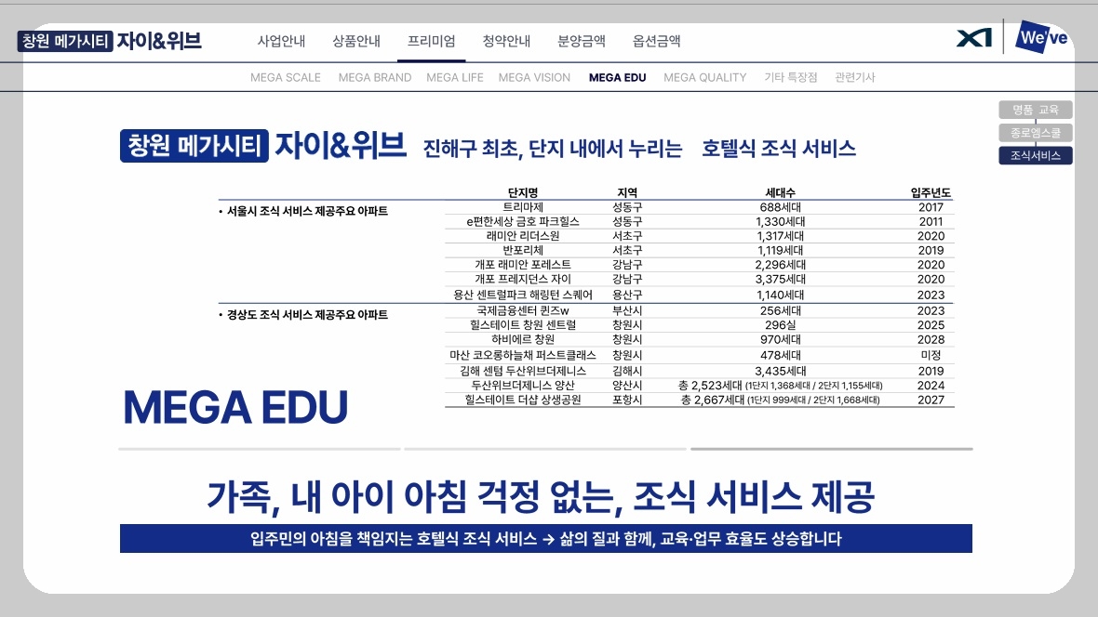This screenshot has height=617, width=1098.
Task: Click the second slide progress bar segment
Action: coord(544,449)
